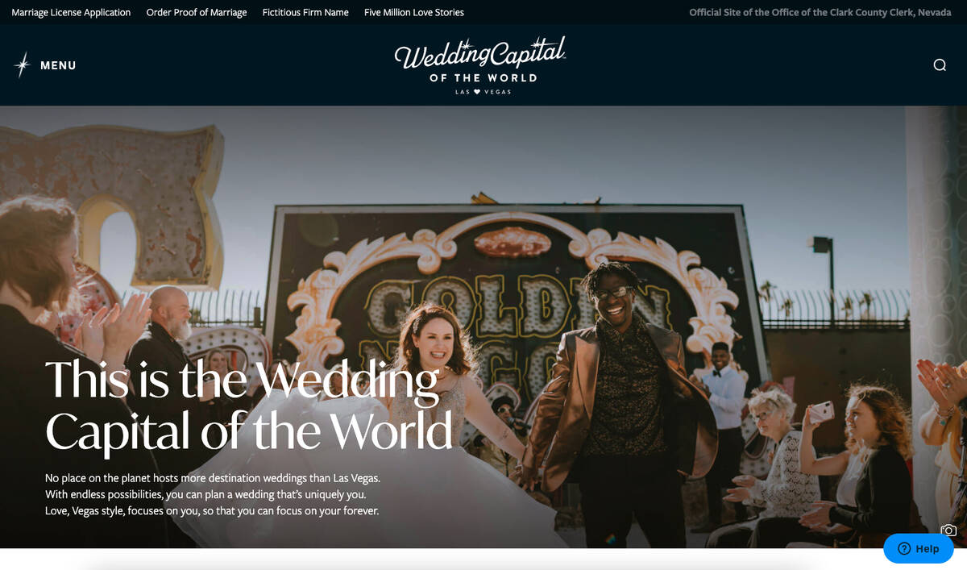Click the Official Site Clark County Clerk text
The image size is (967, 570).
820,12
